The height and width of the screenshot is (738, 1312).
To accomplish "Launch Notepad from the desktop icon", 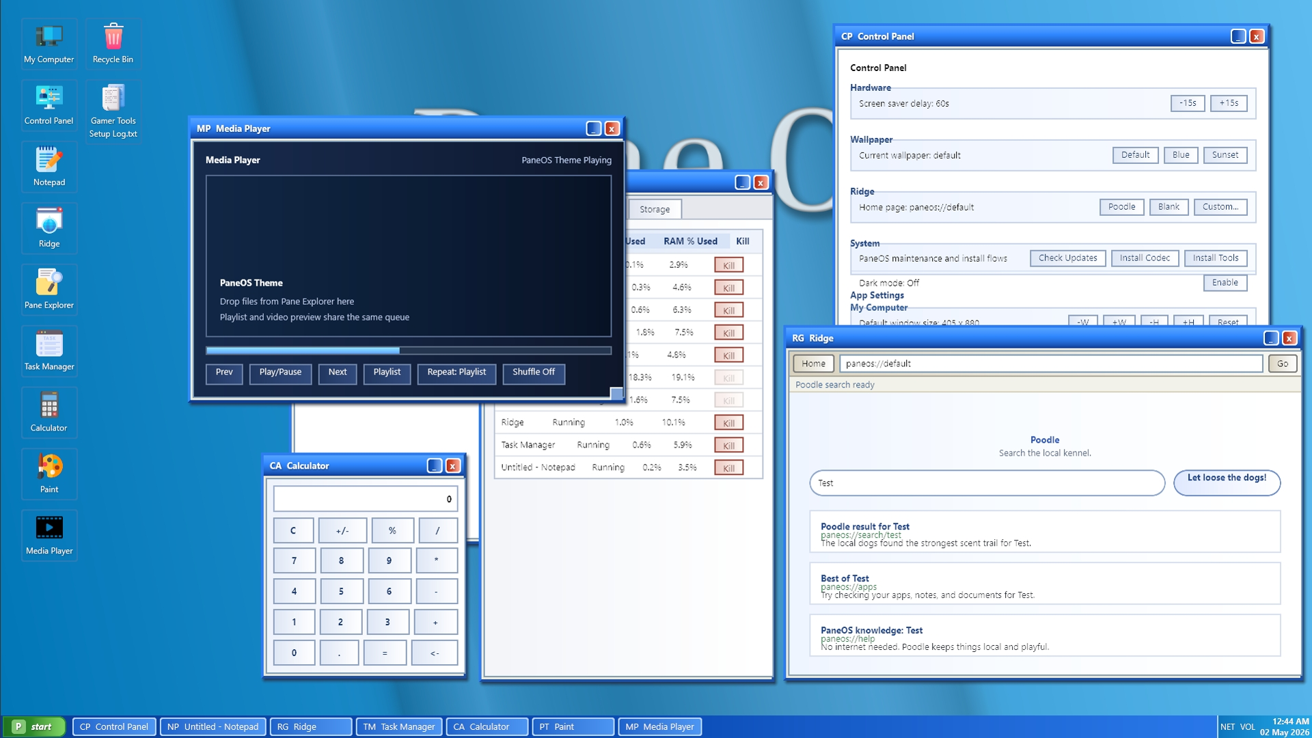I will pos(49,167).
